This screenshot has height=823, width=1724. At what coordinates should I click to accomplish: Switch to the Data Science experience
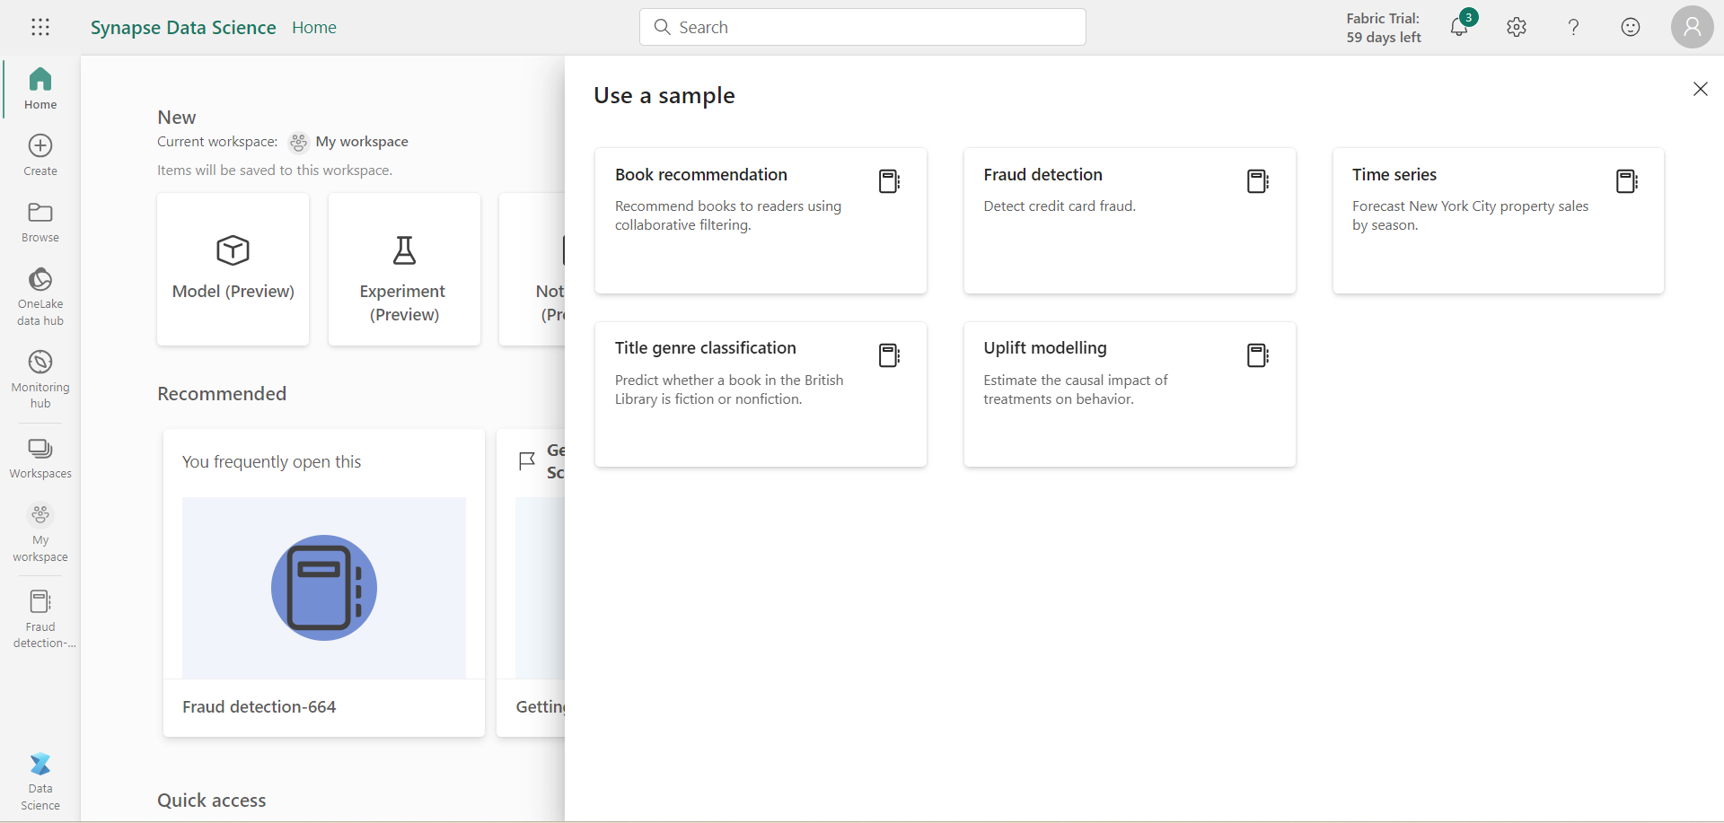40,779
